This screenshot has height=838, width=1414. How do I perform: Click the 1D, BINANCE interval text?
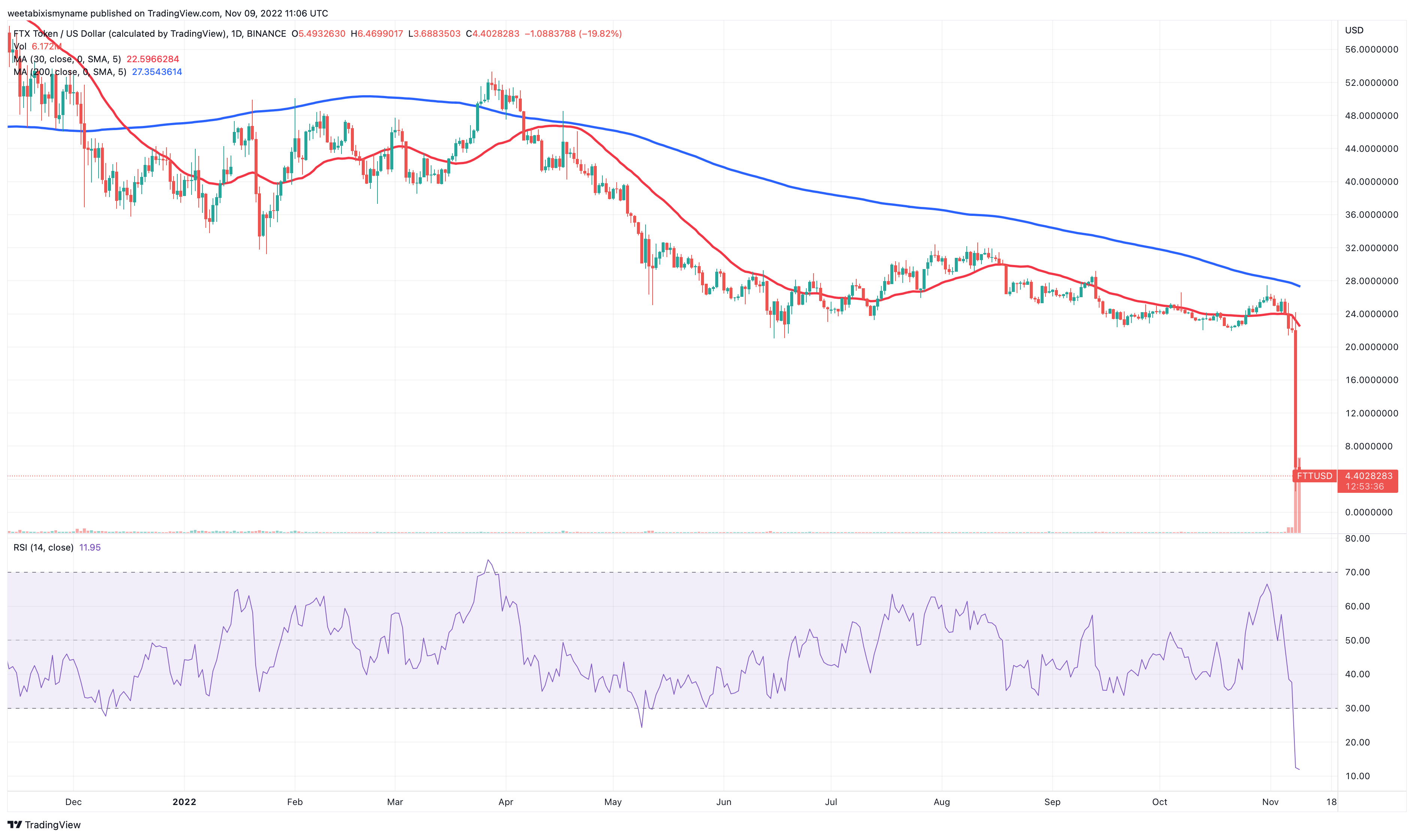(259, 34)
